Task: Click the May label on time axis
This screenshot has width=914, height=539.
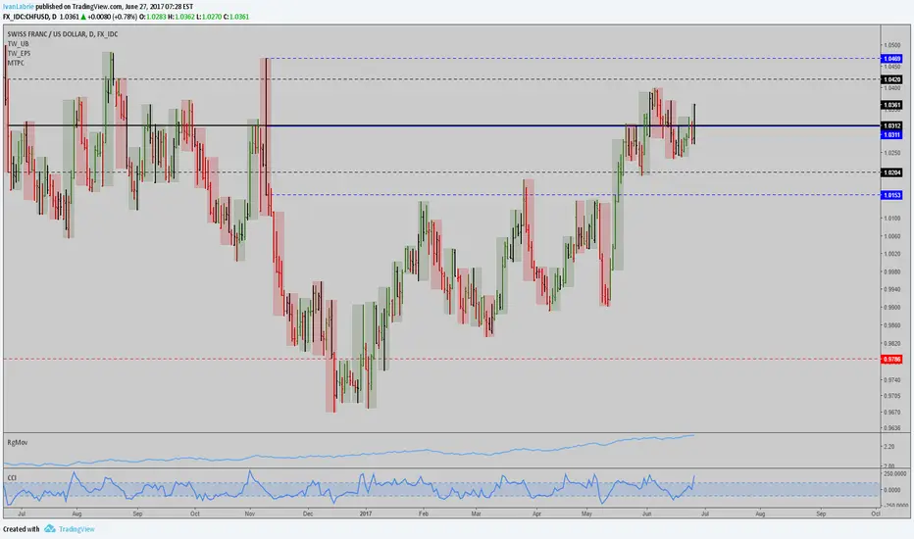Action: click(586, 514)
